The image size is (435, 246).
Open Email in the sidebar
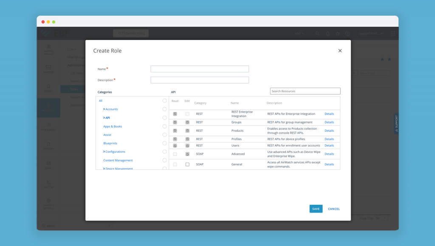[x=48, y=165]
